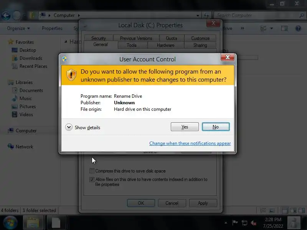Click Apply in Local Disk Properties

(x=203, y=203)
